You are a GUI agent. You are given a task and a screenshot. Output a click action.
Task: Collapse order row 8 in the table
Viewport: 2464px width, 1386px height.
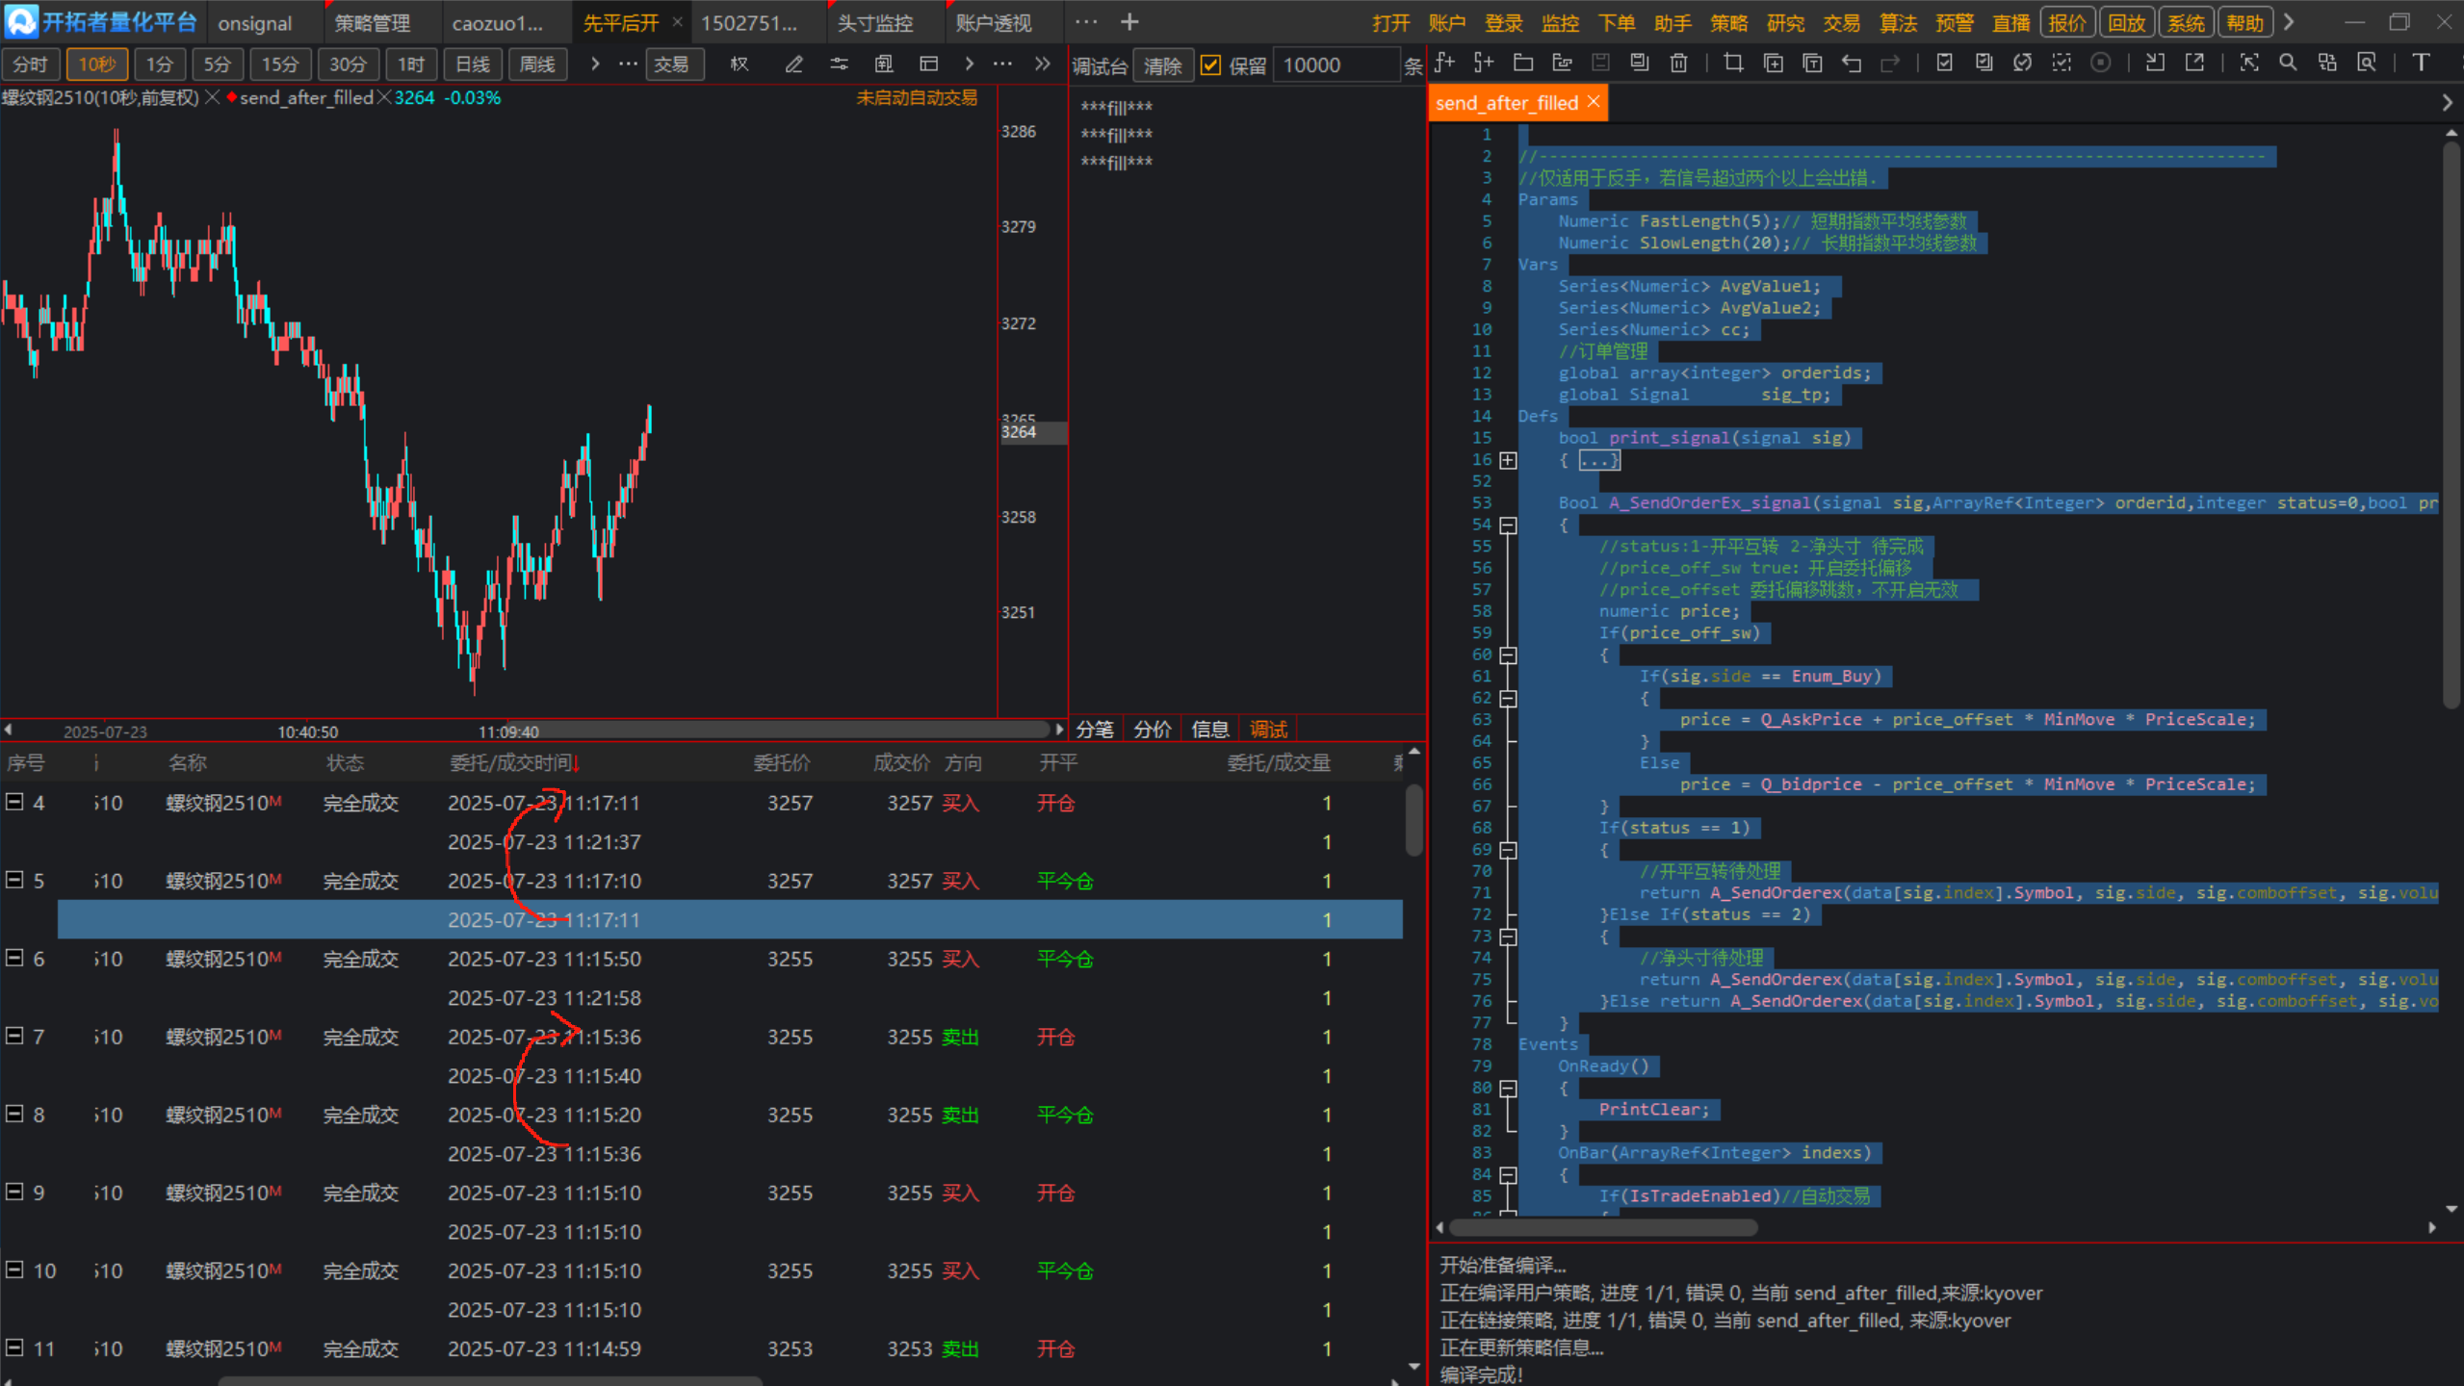tap(14, 1114)
